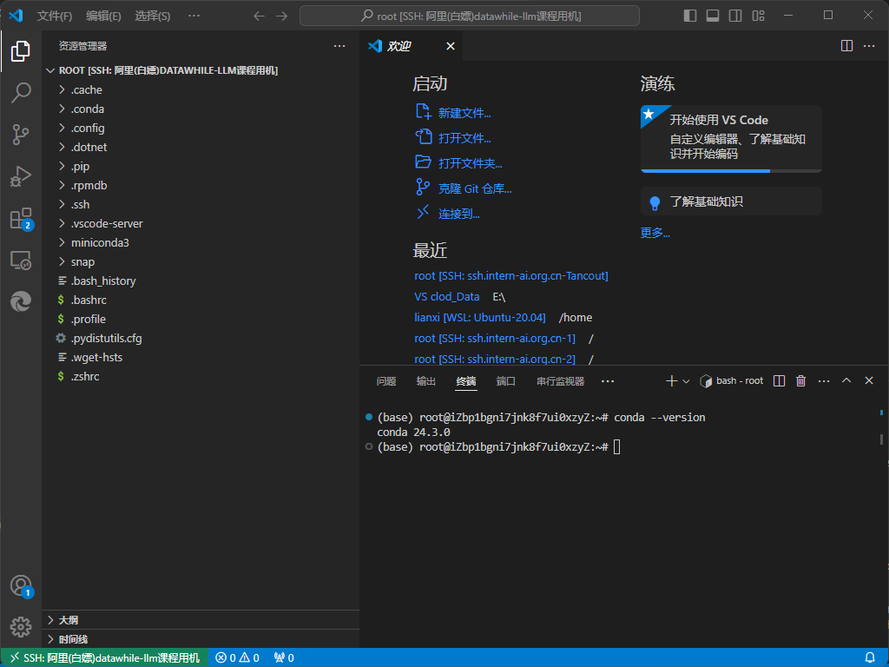Open Run and Debug view
The height and width of the screenshot is (667, 889).
coord(21,176)
